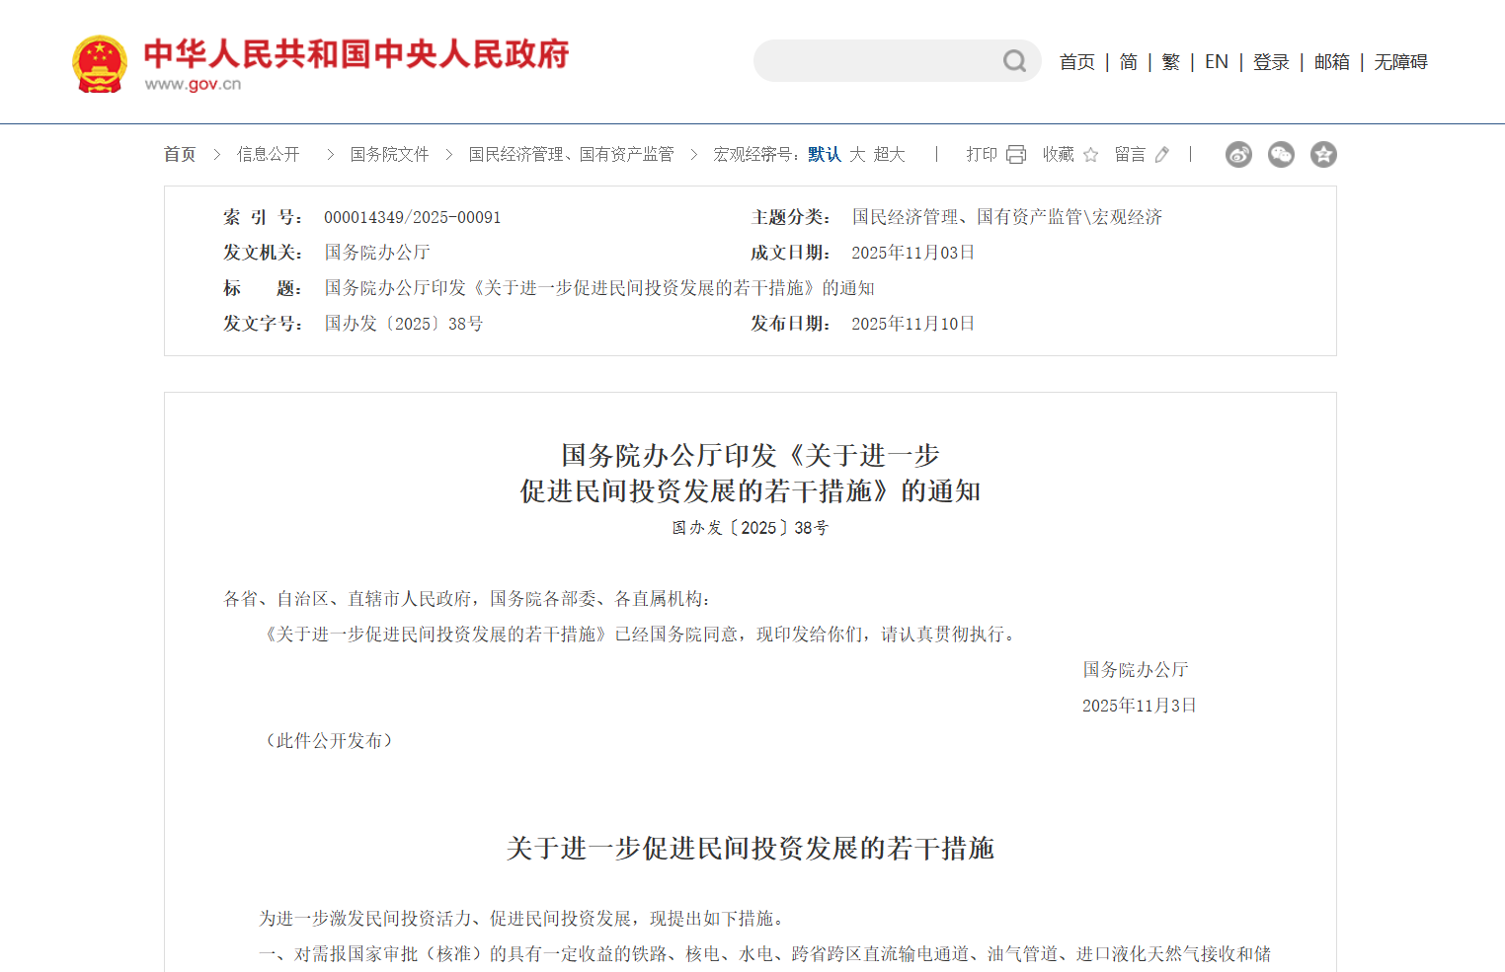Screen dimensions: 1505x972
Task: Switch to English version (EN)
Action: pyautogui.click(x=1216, y=62)
